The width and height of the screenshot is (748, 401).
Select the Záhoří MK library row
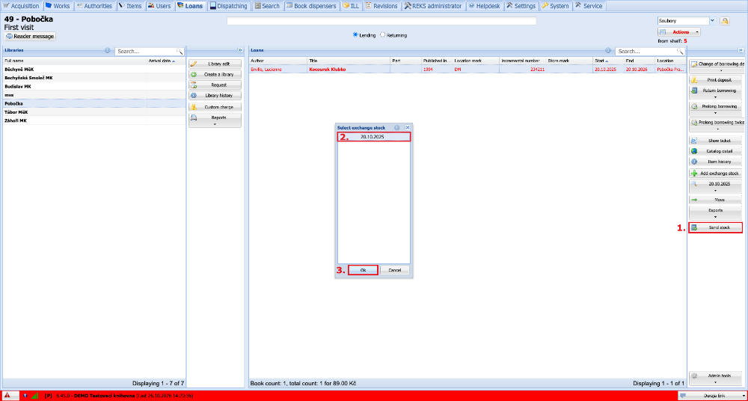pos(93,120)
